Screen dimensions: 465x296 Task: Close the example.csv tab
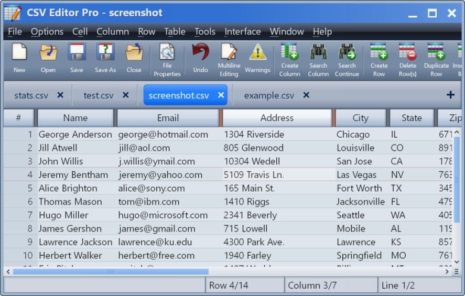point(306,95)
